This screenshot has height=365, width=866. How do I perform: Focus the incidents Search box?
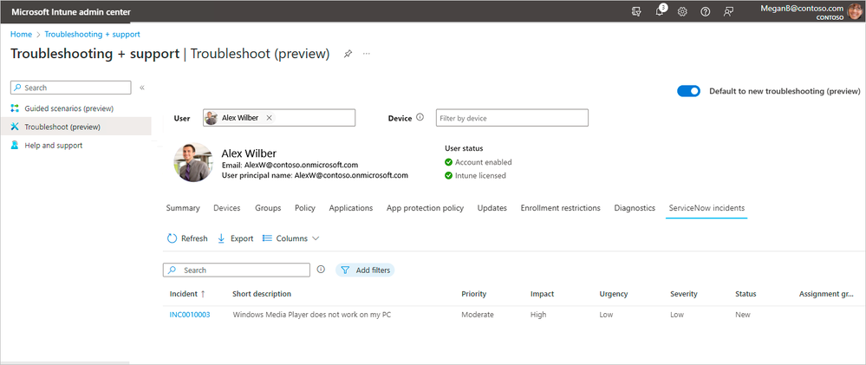tap(237, 270)
